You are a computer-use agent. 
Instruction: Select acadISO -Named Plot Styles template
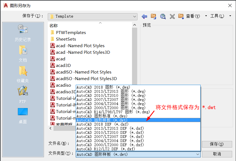point(81,72)
